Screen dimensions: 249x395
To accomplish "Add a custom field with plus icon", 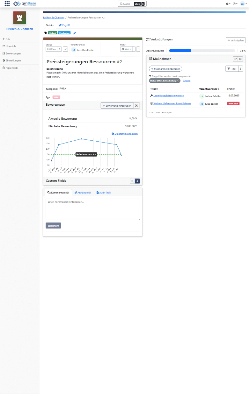I will [x=137, y=181].
